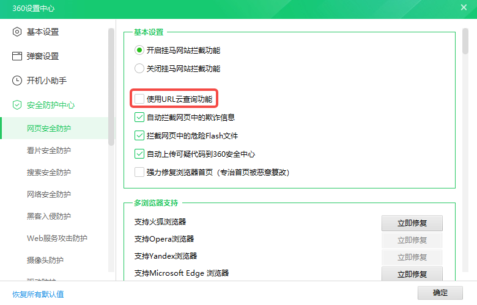Viewport: 477px width, 305px height.
Task: Click the sidebar vertical scrollbar thumb
Action: point(111,87)
